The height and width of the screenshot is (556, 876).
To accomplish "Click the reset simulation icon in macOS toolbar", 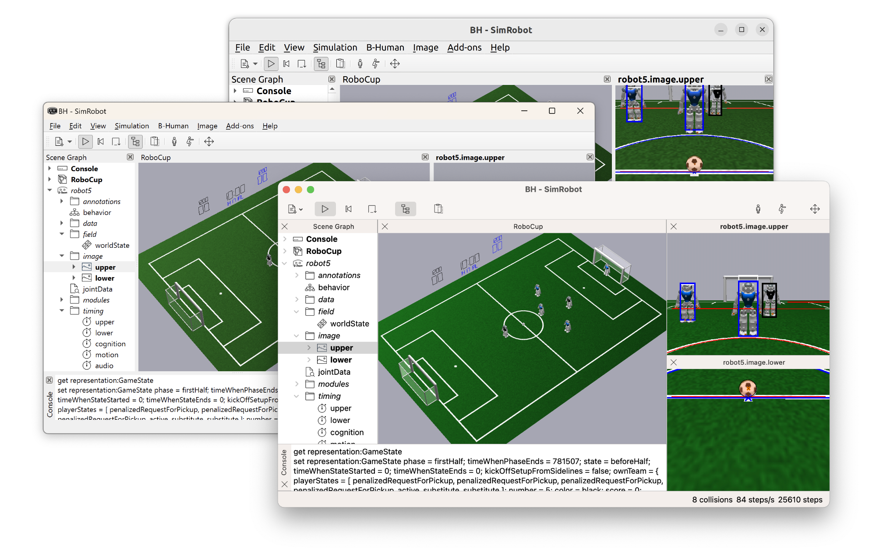I will (349, 209).
